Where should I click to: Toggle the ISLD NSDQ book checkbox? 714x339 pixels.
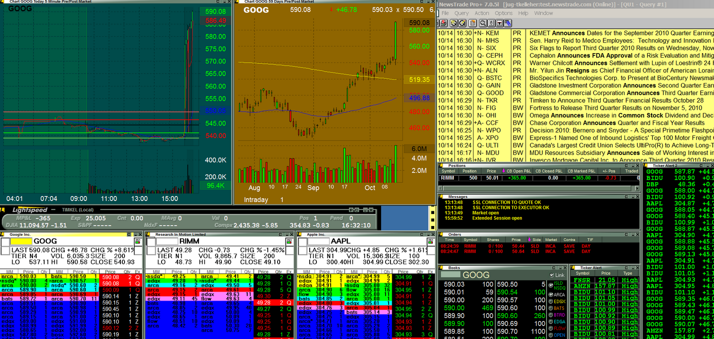pos(551,285)
